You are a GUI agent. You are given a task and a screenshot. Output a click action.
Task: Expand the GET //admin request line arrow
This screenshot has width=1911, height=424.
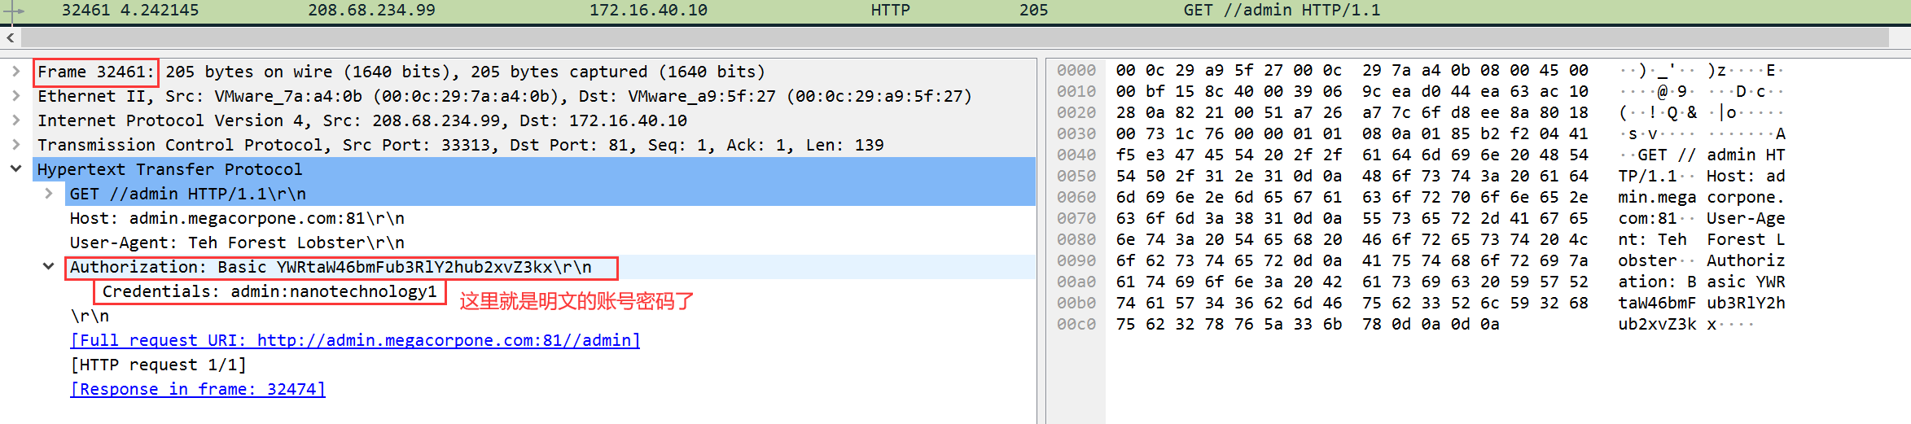coord(49,194)
